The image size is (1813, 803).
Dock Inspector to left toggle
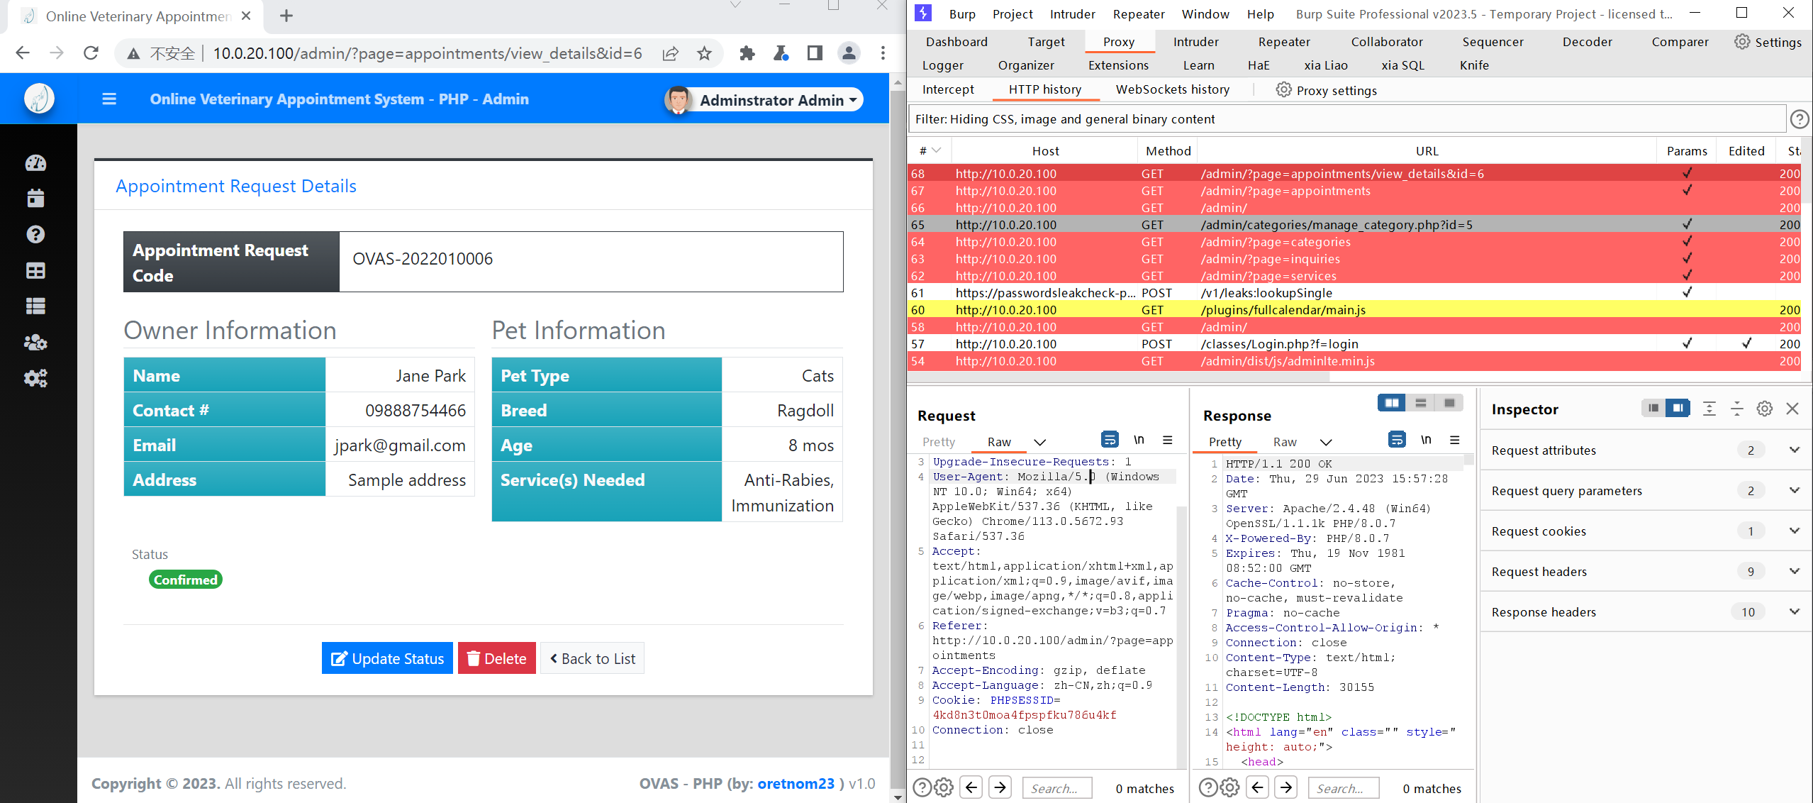[1653, 408]
